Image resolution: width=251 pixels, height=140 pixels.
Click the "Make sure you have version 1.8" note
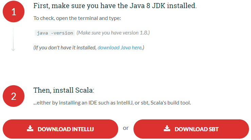[x=113, y=33]
